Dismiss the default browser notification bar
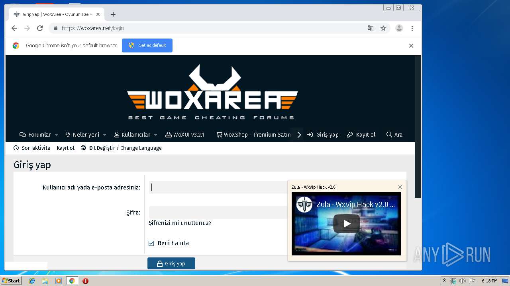The height and width of the screenshot is (286, 510). (411, 46)
